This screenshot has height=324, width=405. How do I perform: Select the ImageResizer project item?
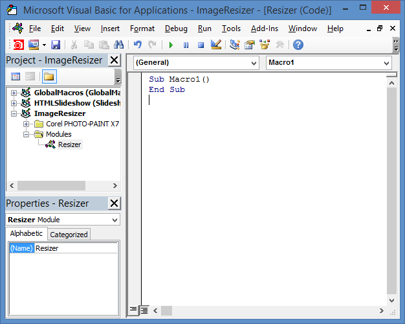60,113
